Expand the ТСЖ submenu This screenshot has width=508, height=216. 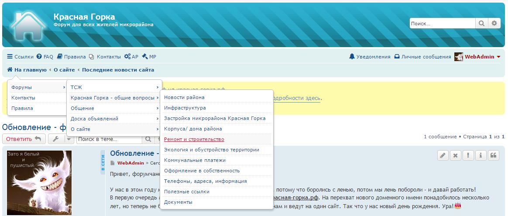(114, 87)
